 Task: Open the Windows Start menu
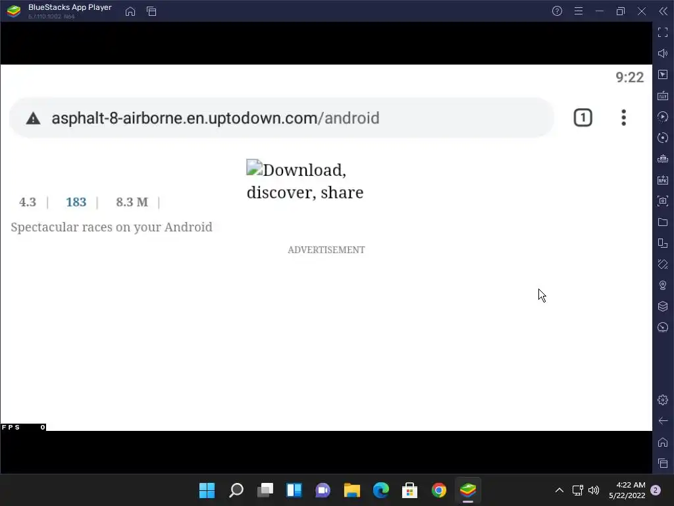coord(207,490)
